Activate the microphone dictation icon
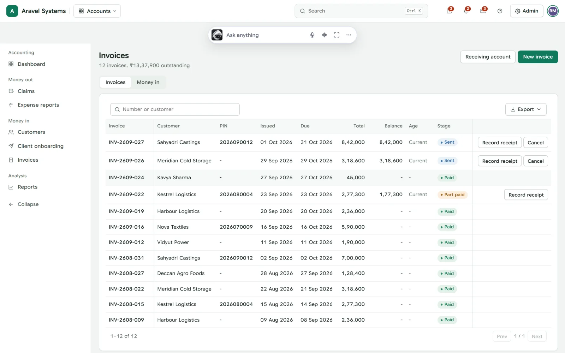Viewport: 565px width, 353px height. [312, 35]
